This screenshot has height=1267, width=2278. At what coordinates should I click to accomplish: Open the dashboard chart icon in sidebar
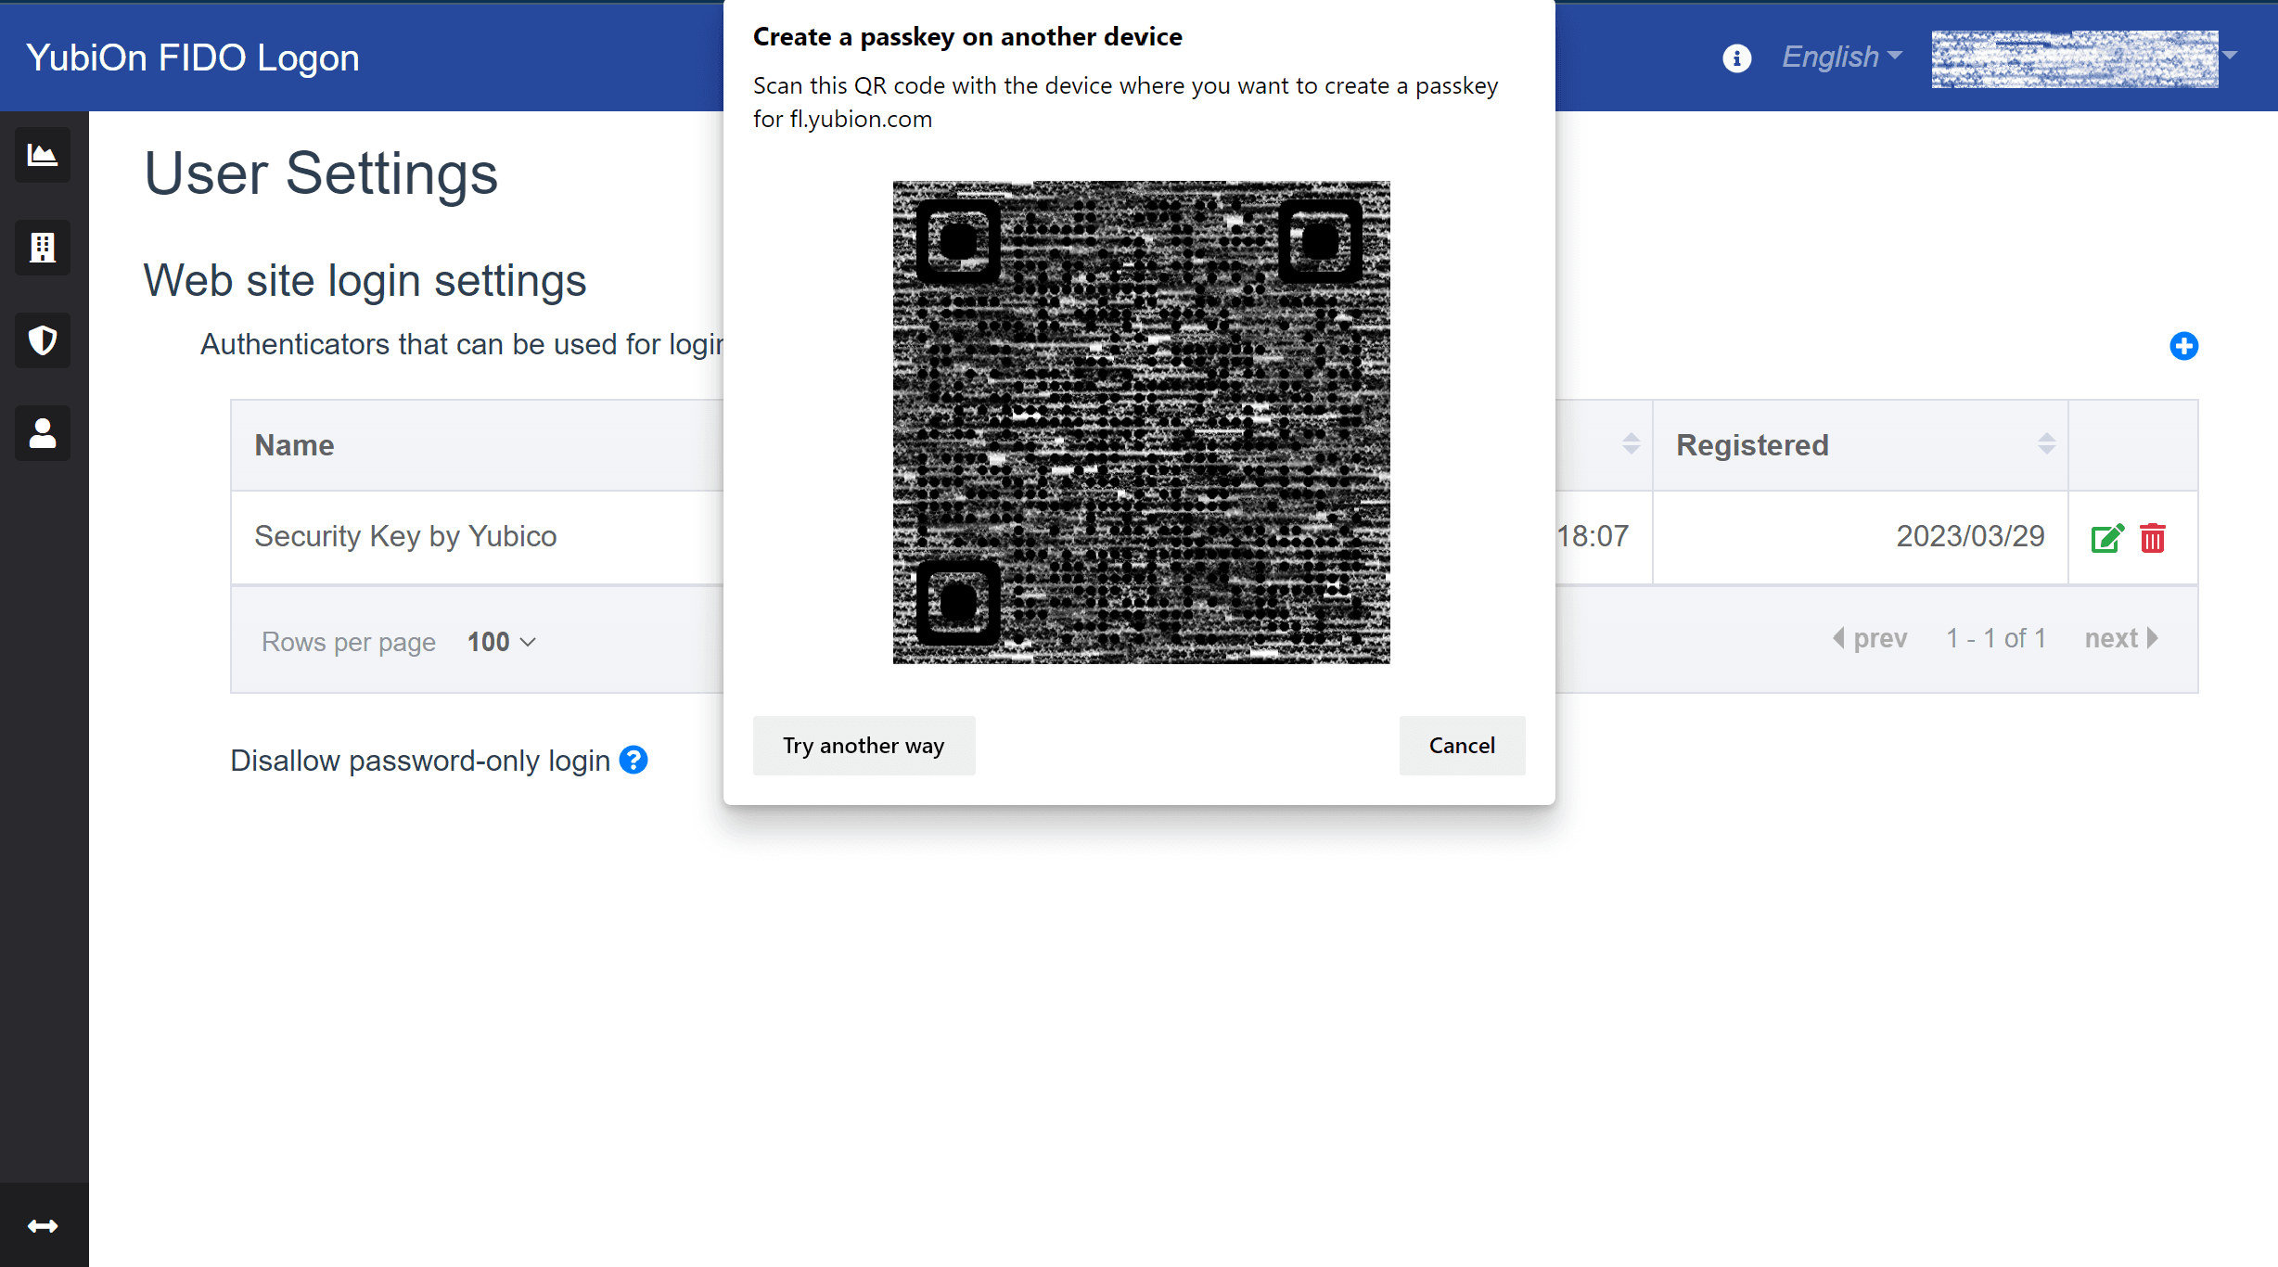click(x=43, y=155)
